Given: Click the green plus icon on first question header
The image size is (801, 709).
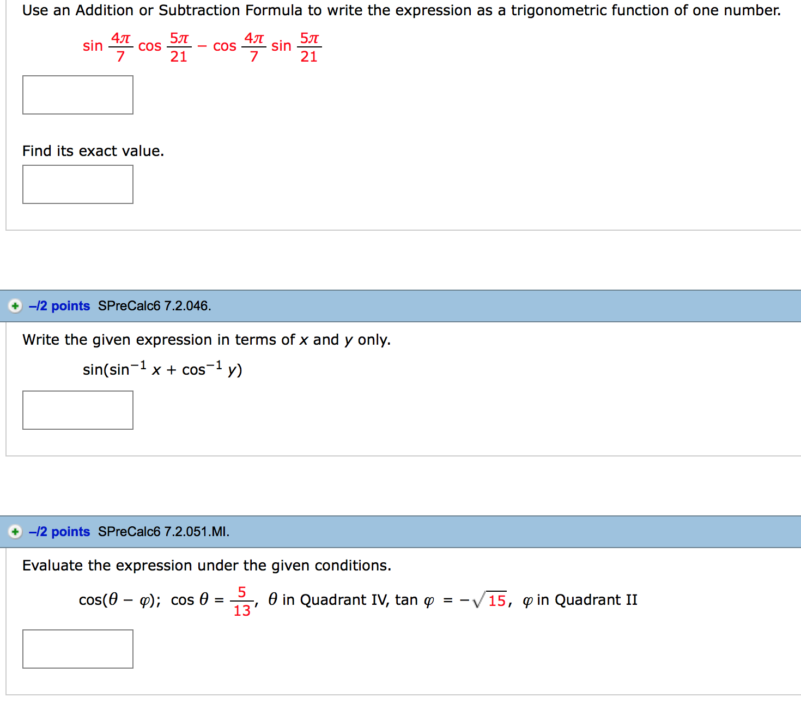Looking at the screenshot, I should (14, 306).
